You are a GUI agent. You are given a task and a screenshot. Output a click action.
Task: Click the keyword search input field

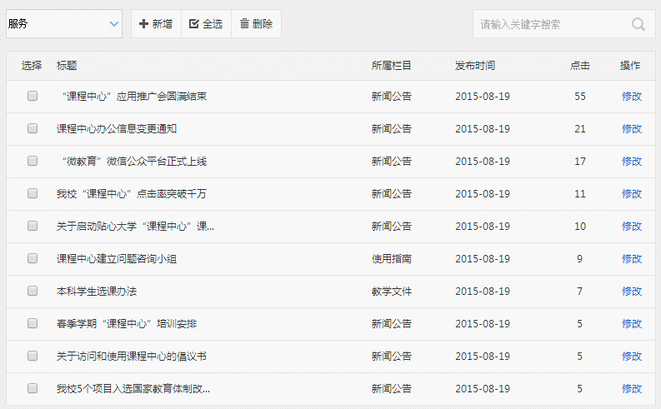pyautogui.click(x=550, y=24)
